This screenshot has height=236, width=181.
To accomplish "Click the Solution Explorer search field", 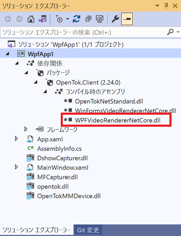I will pyautogui.click(x=83, y=32).
